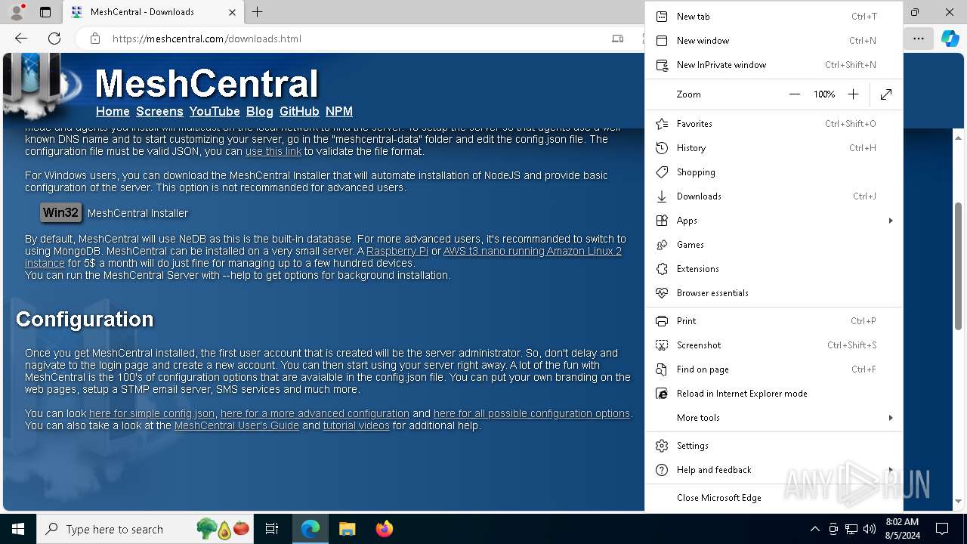
Task: Choose Print from menu
Action: [774, 320]
